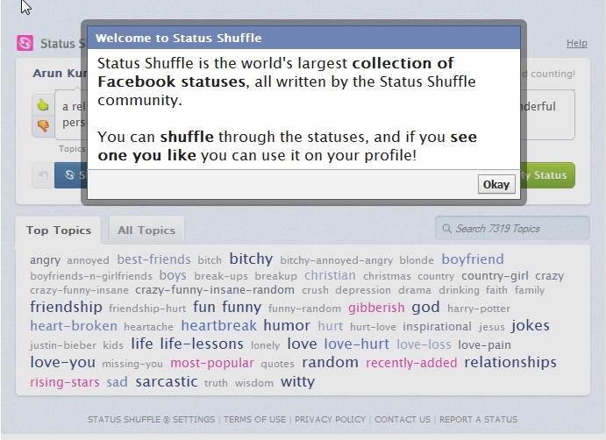Select the missing-you topic
The width and height of the screenshot is (606, 440).
point(132,364)
